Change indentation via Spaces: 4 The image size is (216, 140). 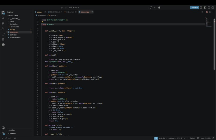click(x=172, y=138)
